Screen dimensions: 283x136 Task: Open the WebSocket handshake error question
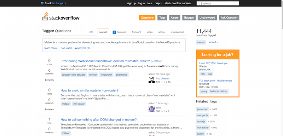click(x=112, y=61)
